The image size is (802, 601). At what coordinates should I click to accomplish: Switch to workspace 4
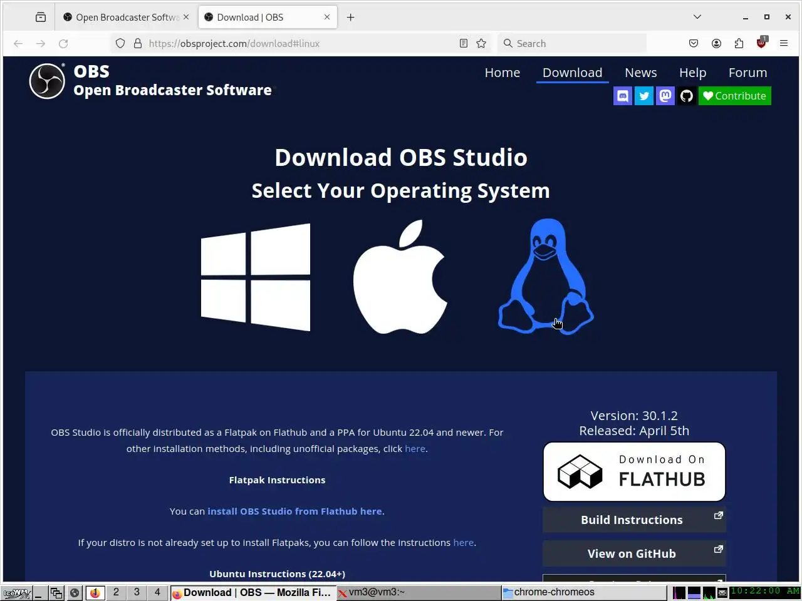tap(157, 592)
